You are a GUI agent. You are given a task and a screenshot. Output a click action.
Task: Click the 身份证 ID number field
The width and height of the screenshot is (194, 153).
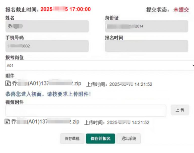(x=147, y=26)
